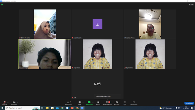Open the taskbar clock and date
The image size is (195, 110).
click(186, 108)
